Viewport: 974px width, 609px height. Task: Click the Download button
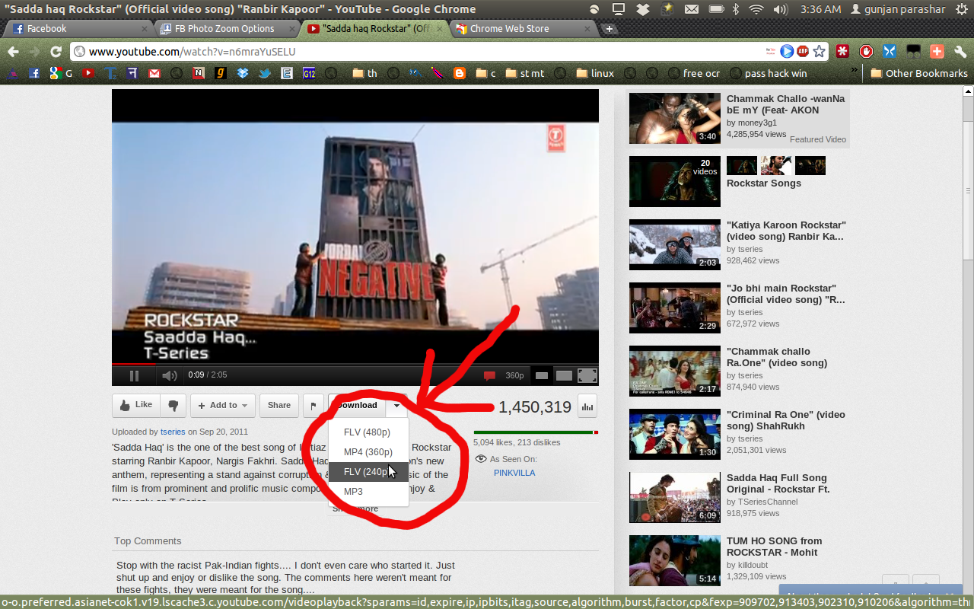point(357,406)
